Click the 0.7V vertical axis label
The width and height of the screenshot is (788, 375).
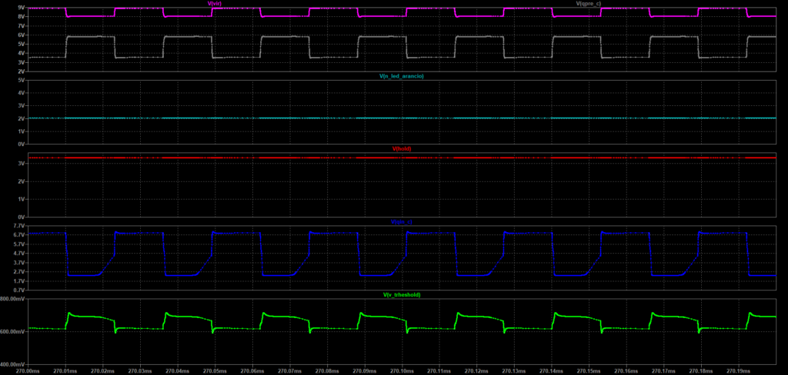click(19, 290)
